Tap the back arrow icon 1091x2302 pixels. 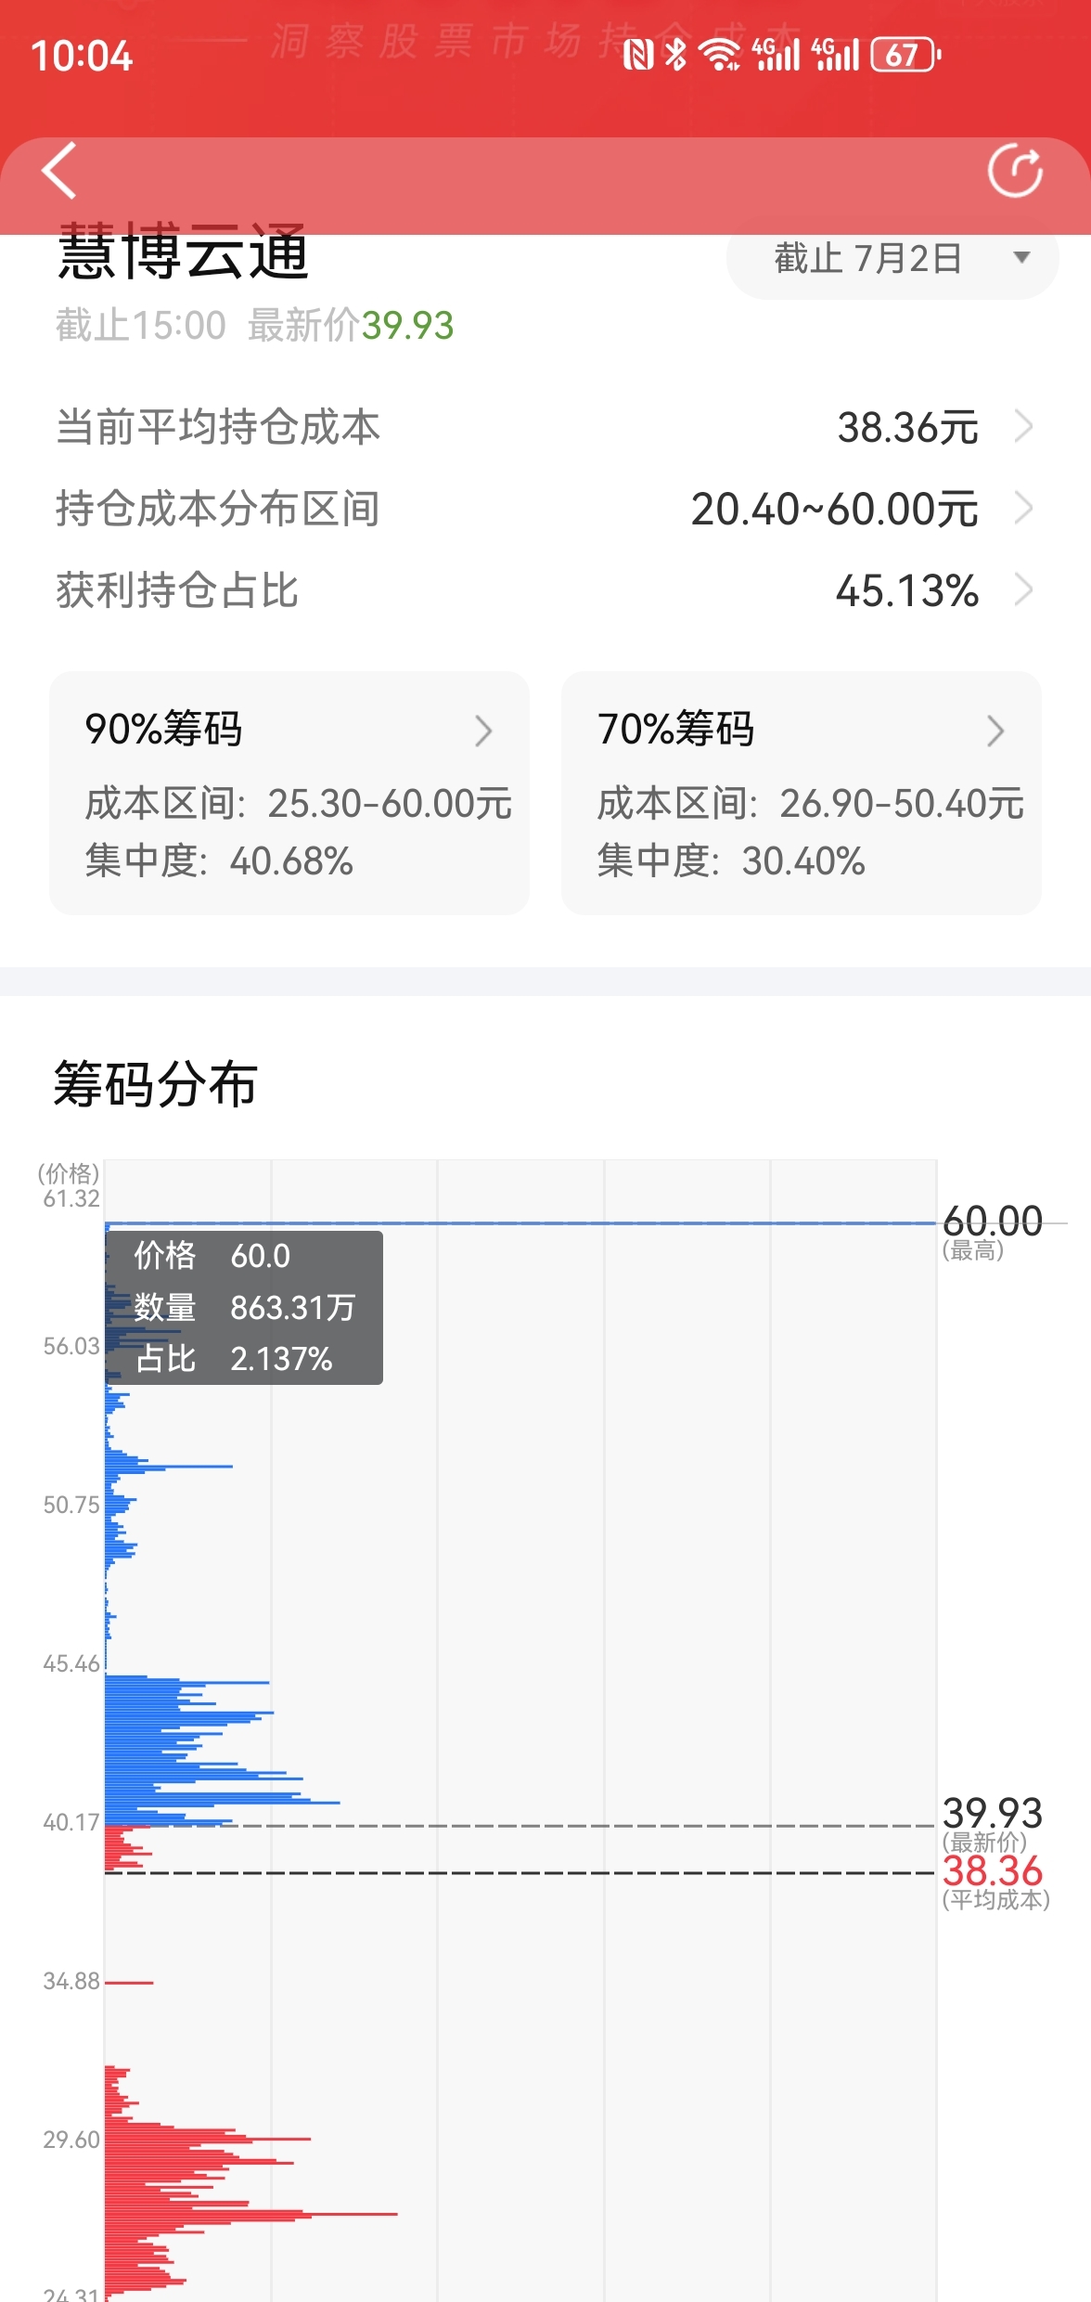pos(59,171)
